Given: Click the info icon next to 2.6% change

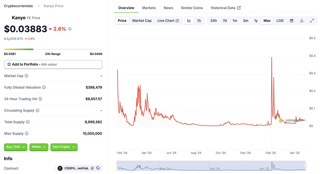Looking at the screenshot, I should click(70, 29).
